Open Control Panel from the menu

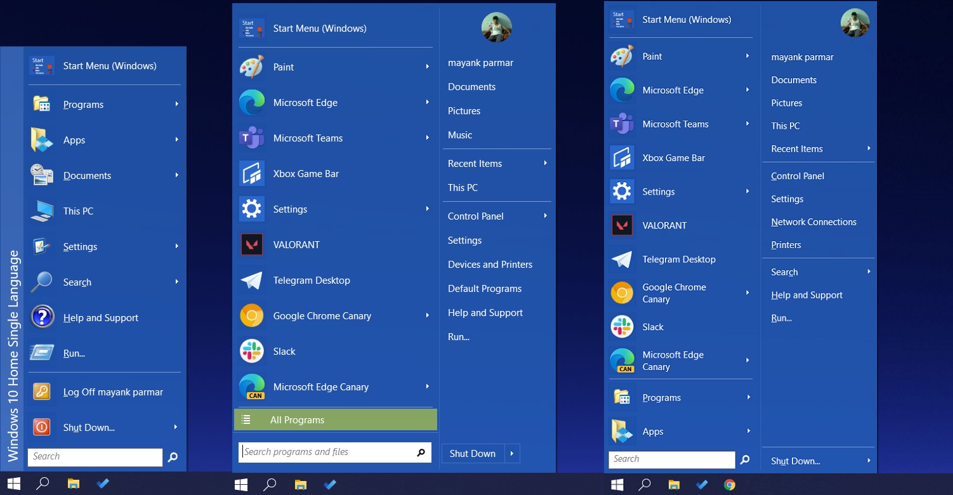pos(475,216)
